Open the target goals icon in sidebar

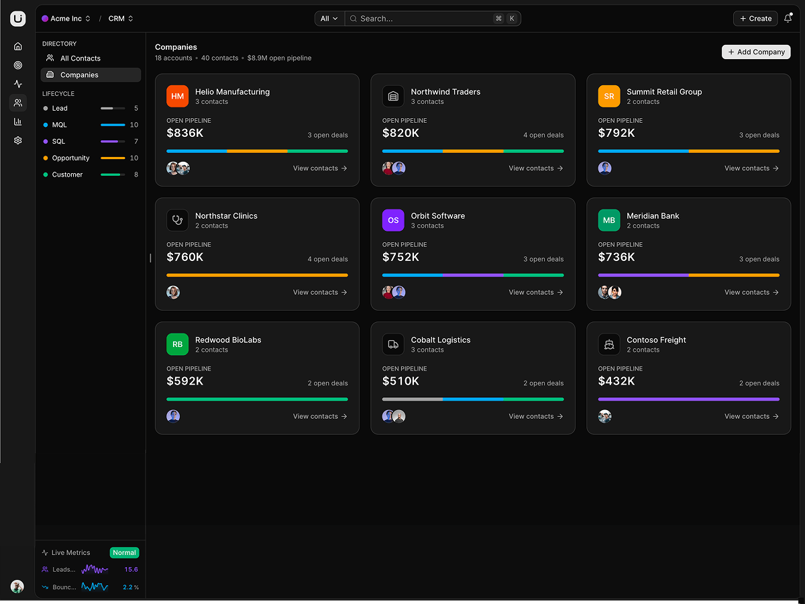point(18,65)
